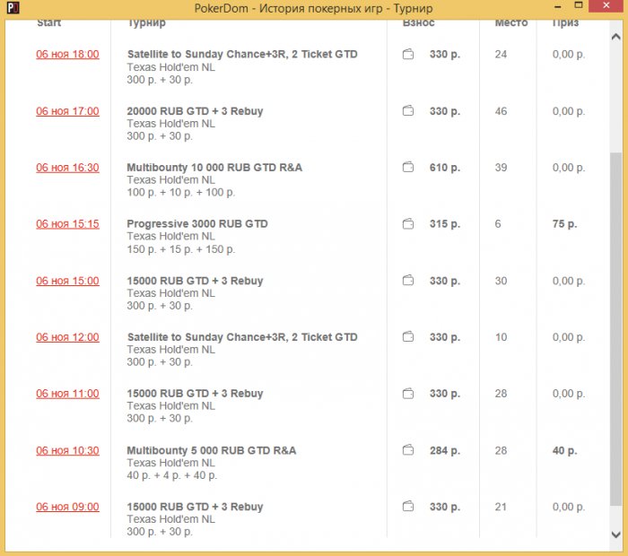
Task: Click wallet icon beside 610 р. buy-in
Action: click(408, 167)
